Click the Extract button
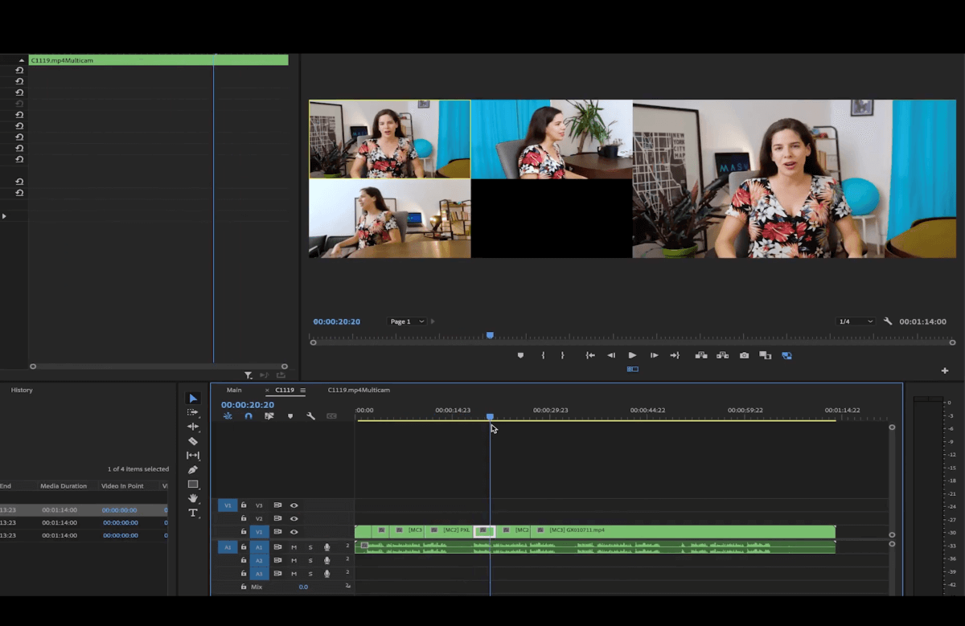The image size is (965, 626). click(x=722, y=355)
